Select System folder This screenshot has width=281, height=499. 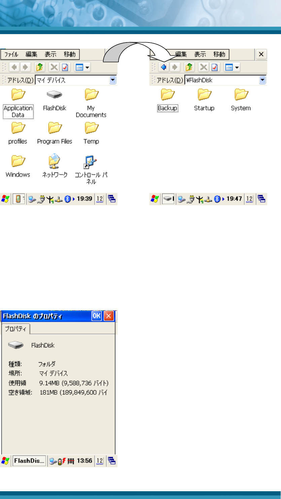click(241, 100)
